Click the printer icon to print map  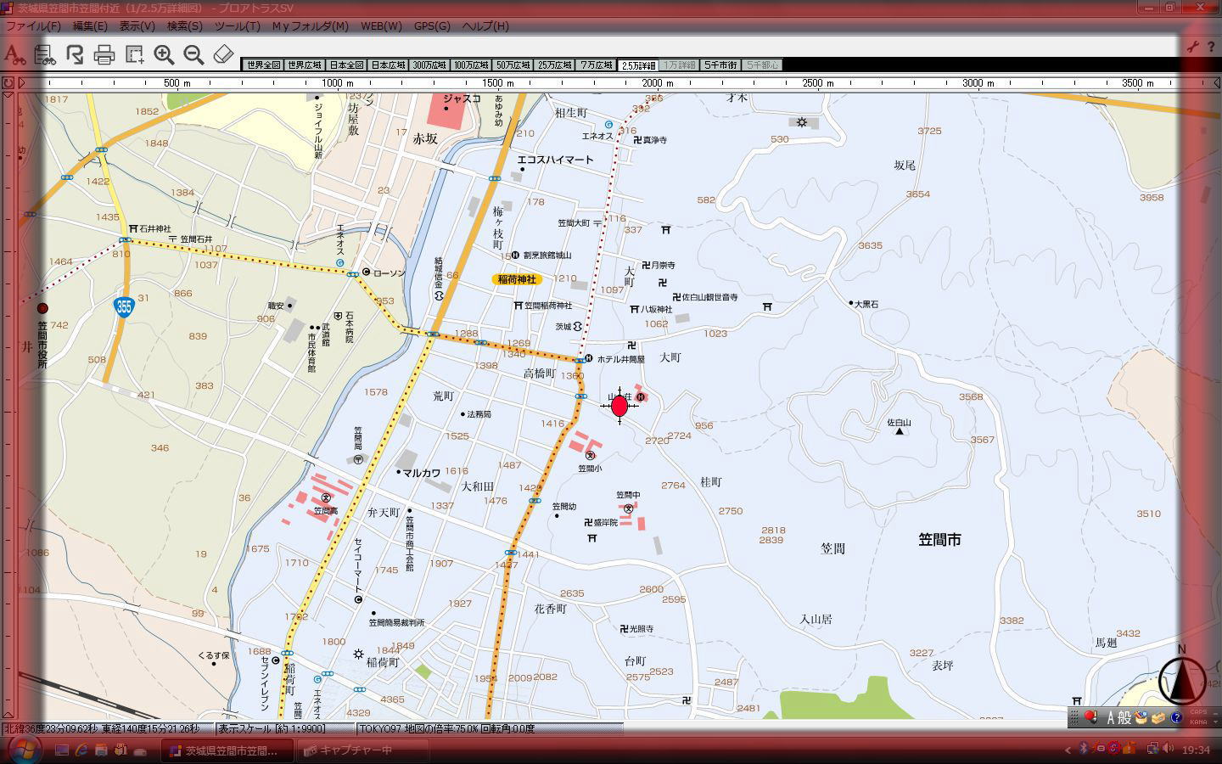point(104,55)
